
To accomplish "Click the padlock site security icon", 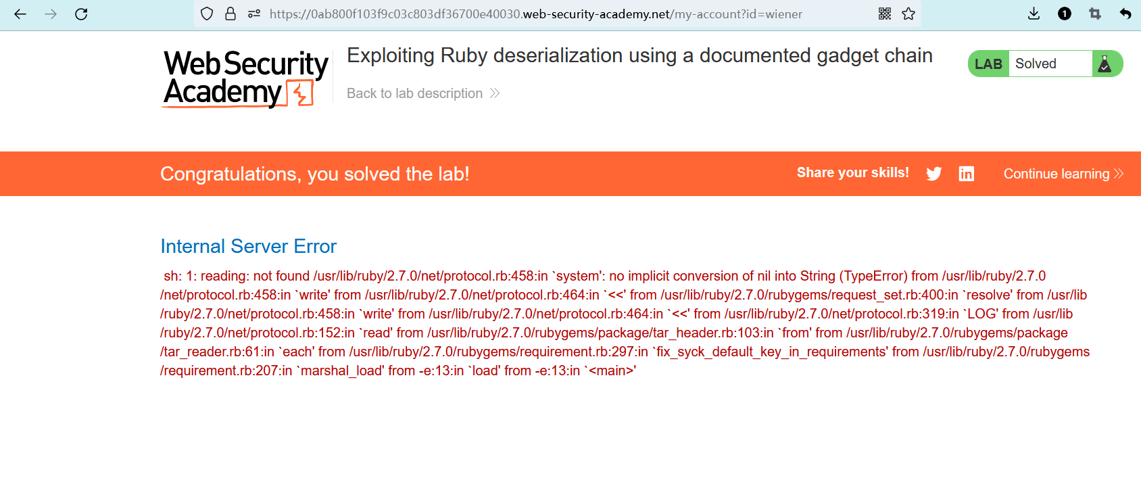I will tap(230, 14).
